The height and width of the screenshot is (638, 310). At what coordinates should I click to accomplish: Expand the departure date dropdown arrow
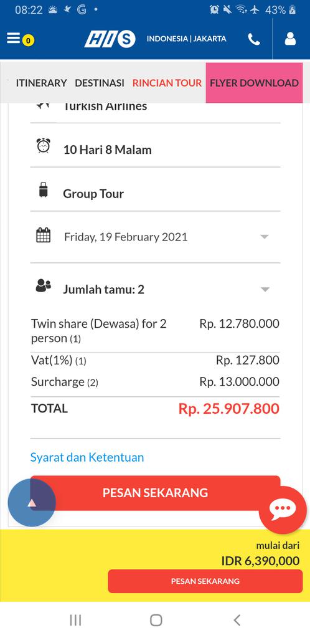265,237
